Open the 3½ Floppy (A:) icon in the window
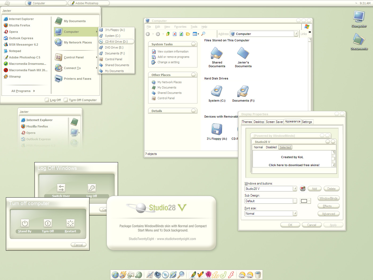373x280 pixels. tap(217, 129)
